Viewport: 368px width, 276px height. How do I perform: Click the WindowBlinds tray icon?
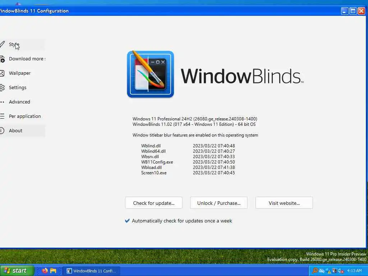[x=335, y=271]
